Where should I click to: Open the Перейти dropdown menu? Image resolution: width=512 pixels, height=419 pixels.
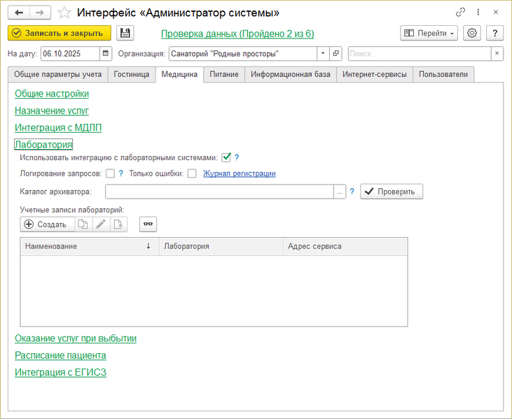click(429, 33)
